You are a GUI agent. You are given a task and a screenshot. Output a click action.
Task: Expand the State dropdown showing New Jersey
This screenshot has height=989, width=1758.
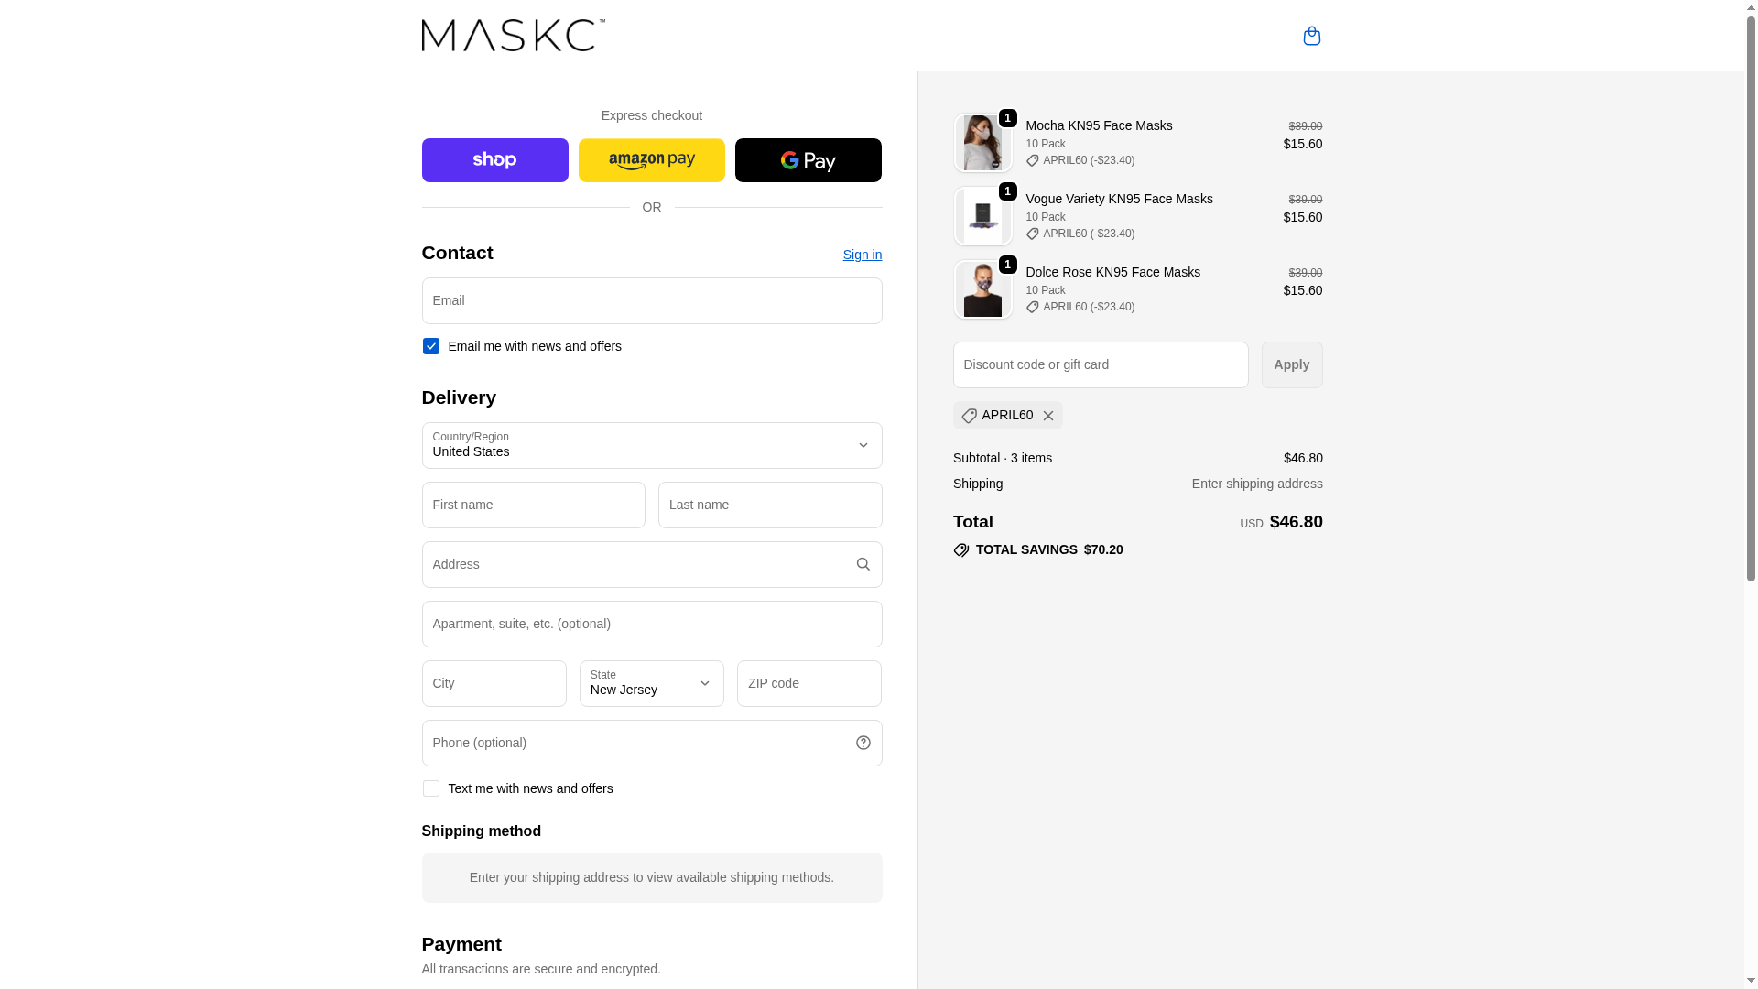pos(651,683)
